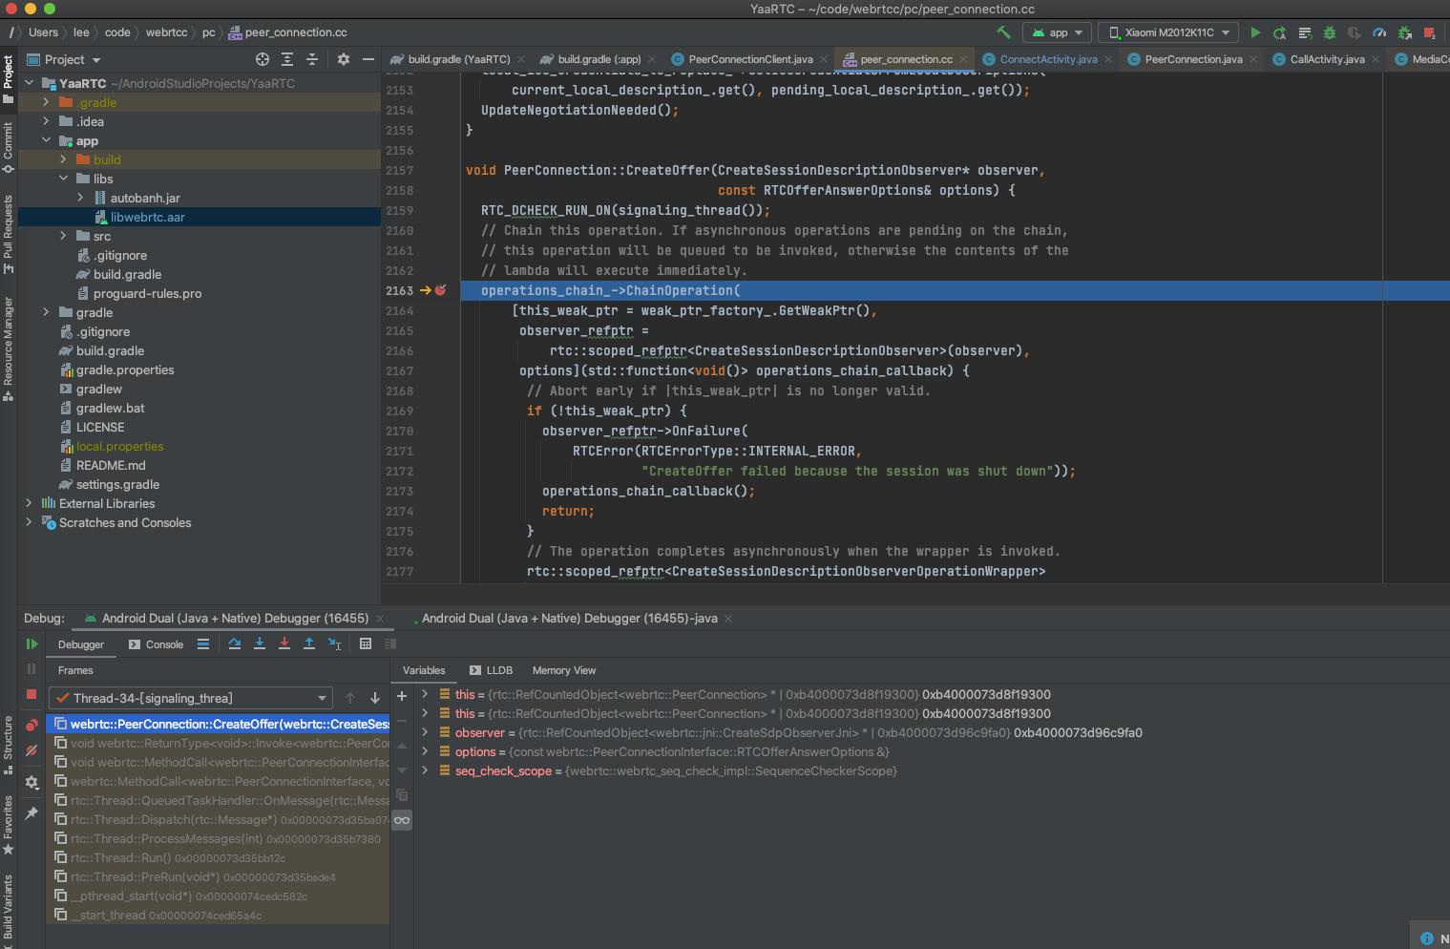1450x949 pixels.
Task: Click Expand All icon in Project panel header
Action: click(x=287, y=59)
